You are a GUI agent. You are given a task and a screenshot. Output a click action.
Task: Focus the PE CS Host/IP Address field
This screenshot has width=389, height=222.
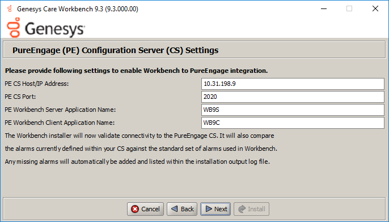click(293, 84)
